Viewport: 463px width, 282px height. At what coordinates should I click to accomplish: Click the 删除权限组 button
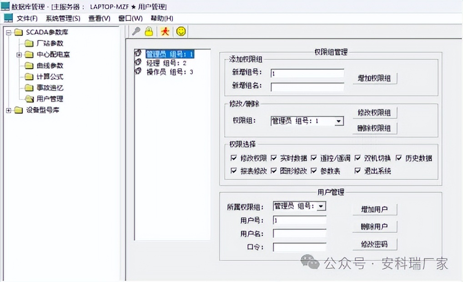click(x=374, y=128)
